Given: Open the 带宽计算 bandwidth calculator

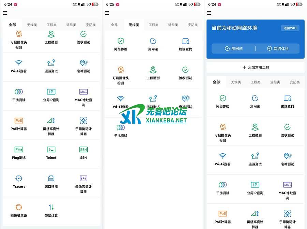Looking at the screenshot, I should pos(51,210).
